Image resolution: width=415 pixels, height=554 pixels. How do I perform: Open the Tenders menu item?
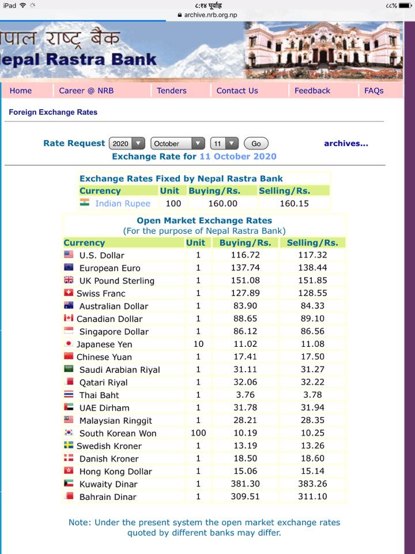(x=172, y=91)
